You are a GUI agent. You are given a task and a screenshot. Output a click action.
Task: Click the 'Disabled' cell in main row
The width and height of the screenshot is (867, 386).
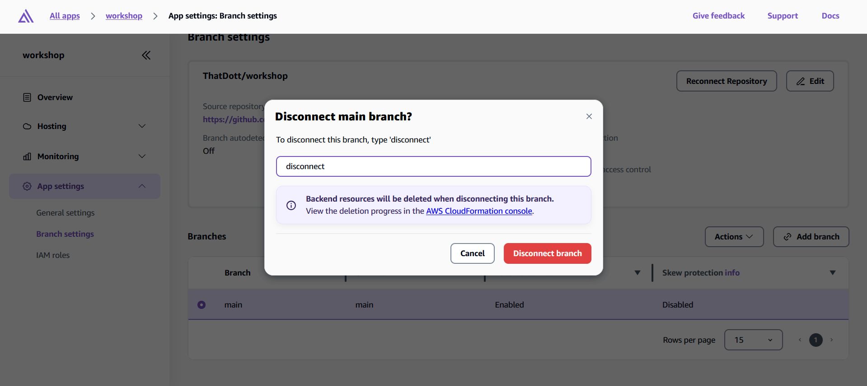pos(678,305)
